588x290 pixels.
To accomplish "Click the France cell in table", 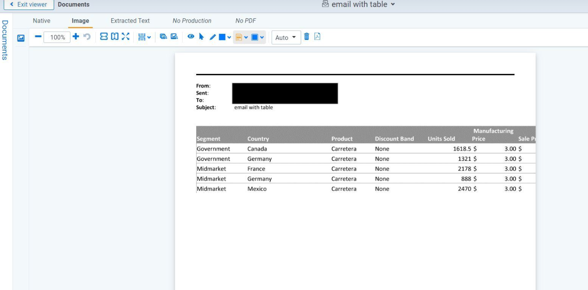I will pos(256,168).
